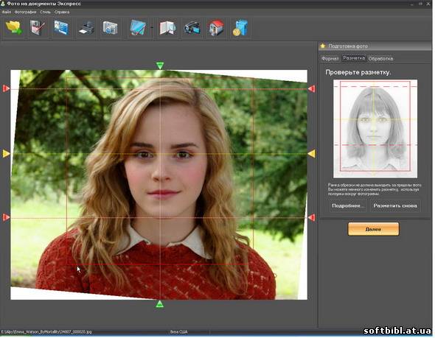The width and height of the screenshot is (435, 338).
Task: Click the Подробнее... button
Action: (347, 206)
